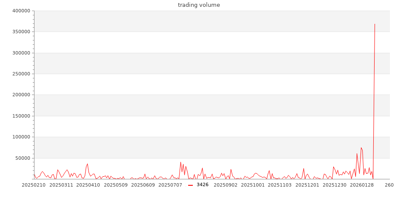This screenshot has height=213, width=398.
Task: Select the 20251230 x-axis date
Action: coord(335,185)
